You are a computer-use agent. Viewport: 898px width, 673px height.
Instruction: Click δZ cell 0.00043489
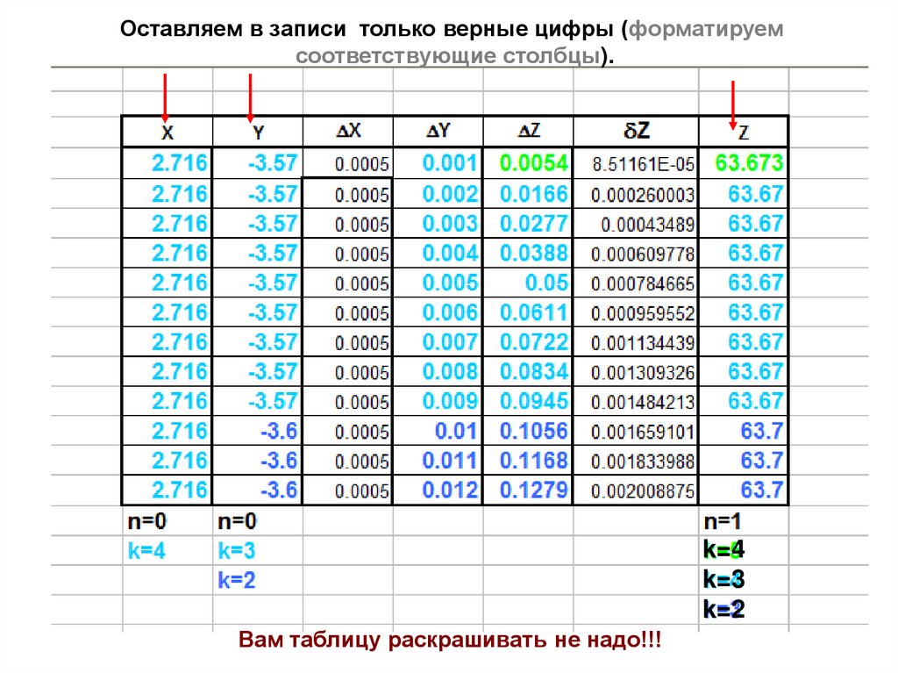point(636,225)
